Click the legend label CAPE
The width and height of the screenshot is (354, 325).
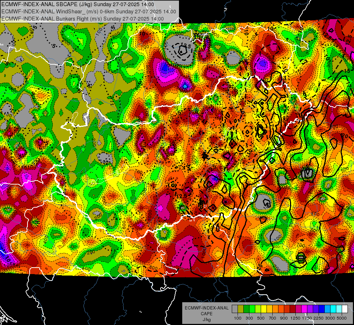206,313
